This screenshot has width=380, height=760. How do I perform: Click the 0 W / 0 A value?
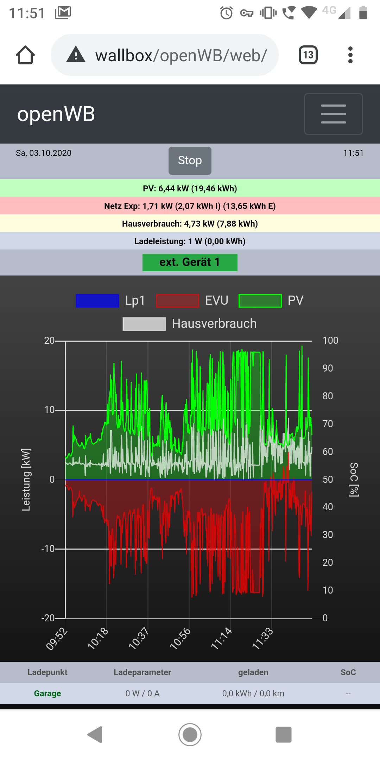click(142, 693)
